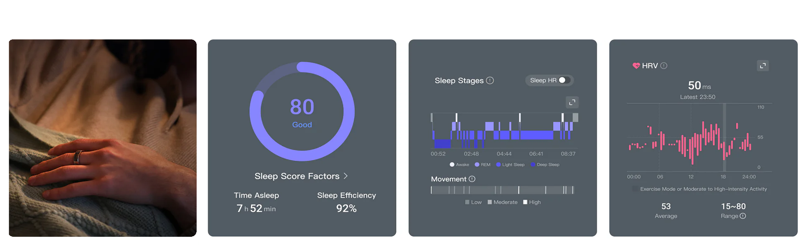This screenshot has width=805, height=246.
Task: Click the ring hand photo thumbnail
Action: tap(103, 138)
